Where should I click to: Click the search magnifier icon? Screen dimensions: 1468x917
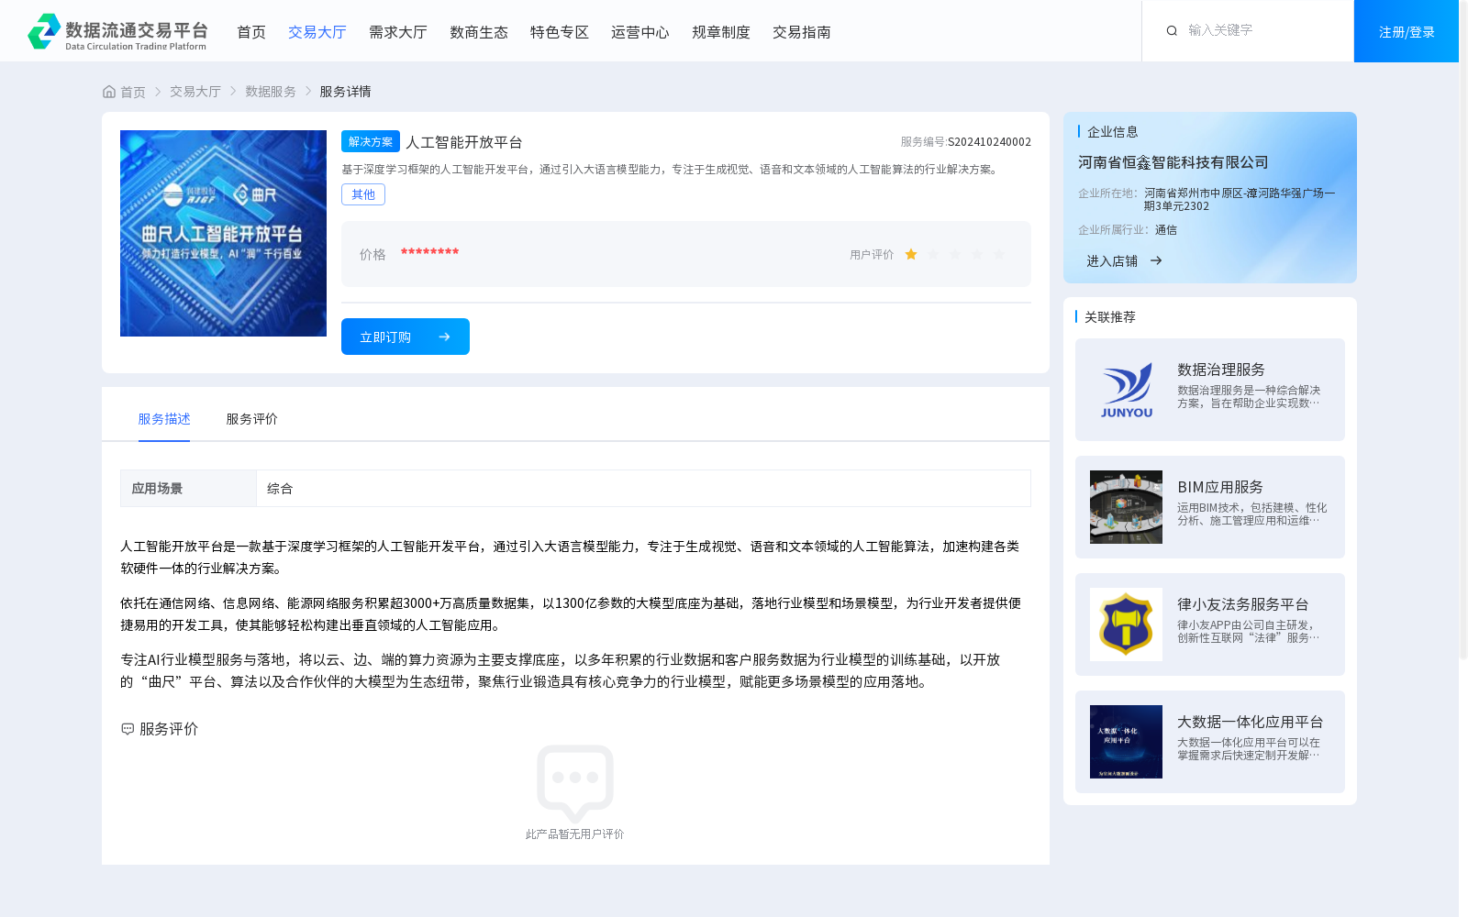1172,30
